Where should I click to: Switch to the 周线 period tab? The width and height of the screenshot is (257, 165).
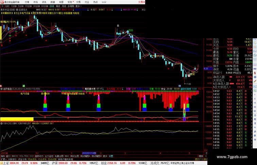pyautogui.click(x=58, y=6)
